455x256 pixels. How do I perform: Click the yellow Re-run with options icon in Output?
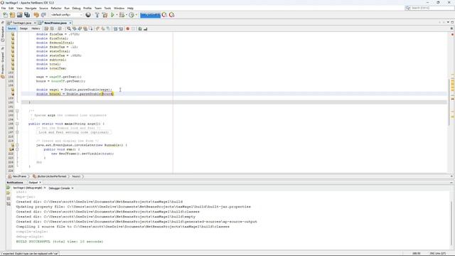(8, 193)
